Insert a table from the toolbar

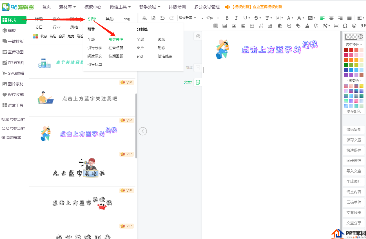click(x=225, y=26)
